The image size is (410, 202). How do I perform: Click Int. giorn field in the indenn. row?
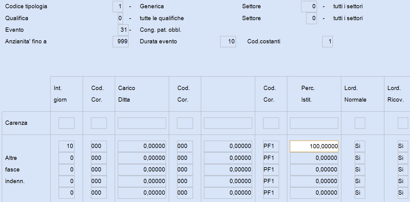[x=67, y=181]
